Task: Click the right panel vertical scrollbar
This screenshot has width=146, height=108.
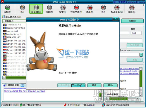Action: 141,82
